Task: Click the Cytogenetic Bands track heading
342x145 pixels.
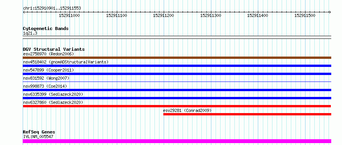Action: point(46,28)
